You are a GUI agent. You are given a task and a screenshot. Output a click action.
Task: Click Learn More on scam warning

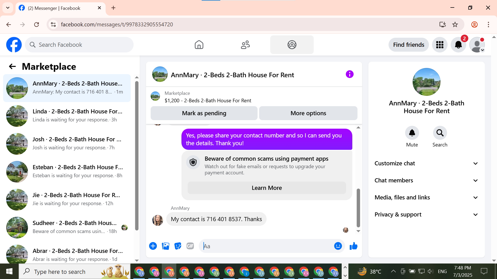[x=267, y=188]
